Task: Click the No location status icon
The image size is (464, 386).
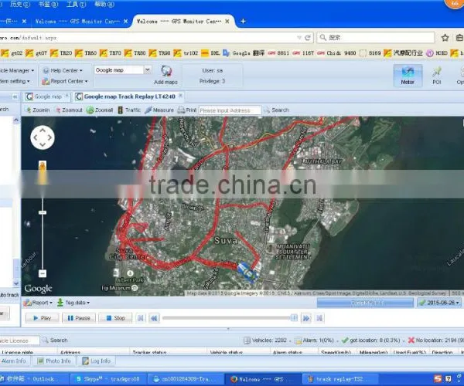Action: (411, 340)
